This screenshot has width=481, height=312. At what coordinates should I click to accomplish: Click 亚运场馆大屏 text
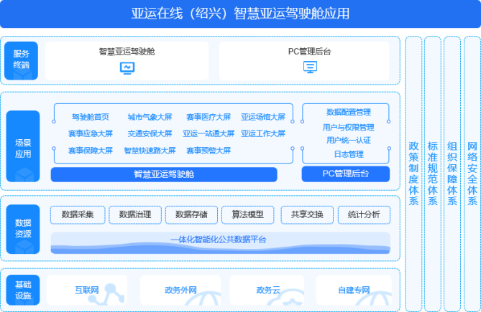click(x=263, y=117)
